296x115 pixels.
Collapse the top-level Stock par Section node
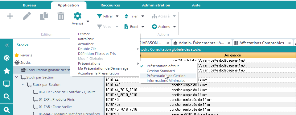tap(17, 77)
